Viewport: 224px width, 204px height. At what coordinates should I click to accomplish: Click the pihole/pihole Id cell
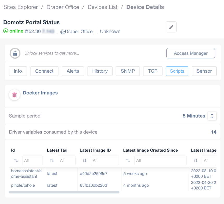point(23,185)
